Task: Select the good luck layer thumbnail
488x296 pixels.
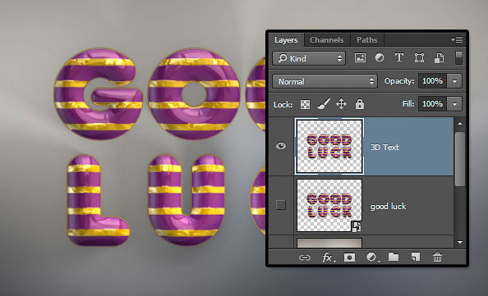Action: point(329,205)
